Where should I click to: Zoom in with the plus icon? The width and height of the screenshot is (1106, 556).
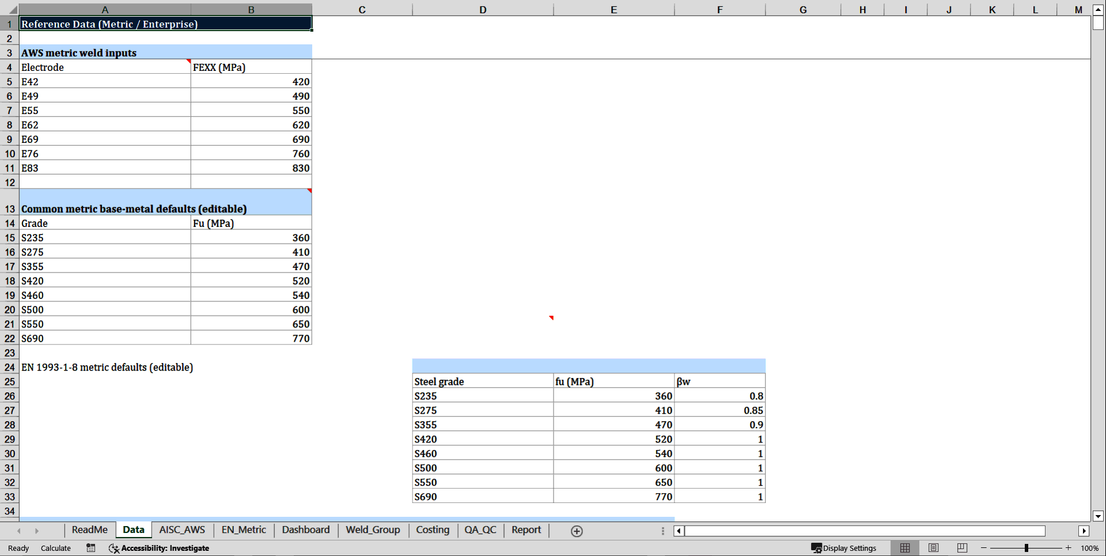(1069, 548)
